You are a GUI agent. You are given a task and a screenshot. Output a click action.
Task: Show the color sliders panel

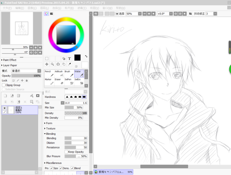point(51,14)
